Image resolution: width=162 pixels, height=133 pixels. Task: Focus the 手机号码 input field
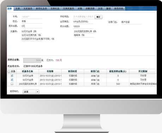pyautogui.click(x=83, y=17)
